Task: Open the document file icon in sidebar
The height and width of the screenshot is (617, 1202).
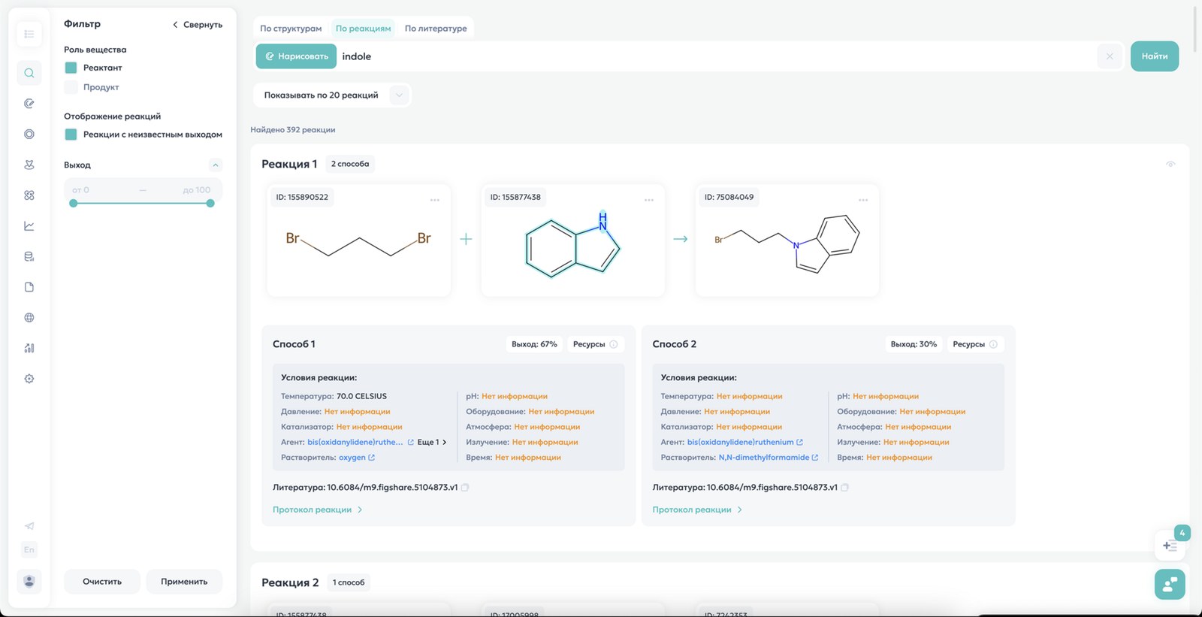Action: (x=29, y=287)
